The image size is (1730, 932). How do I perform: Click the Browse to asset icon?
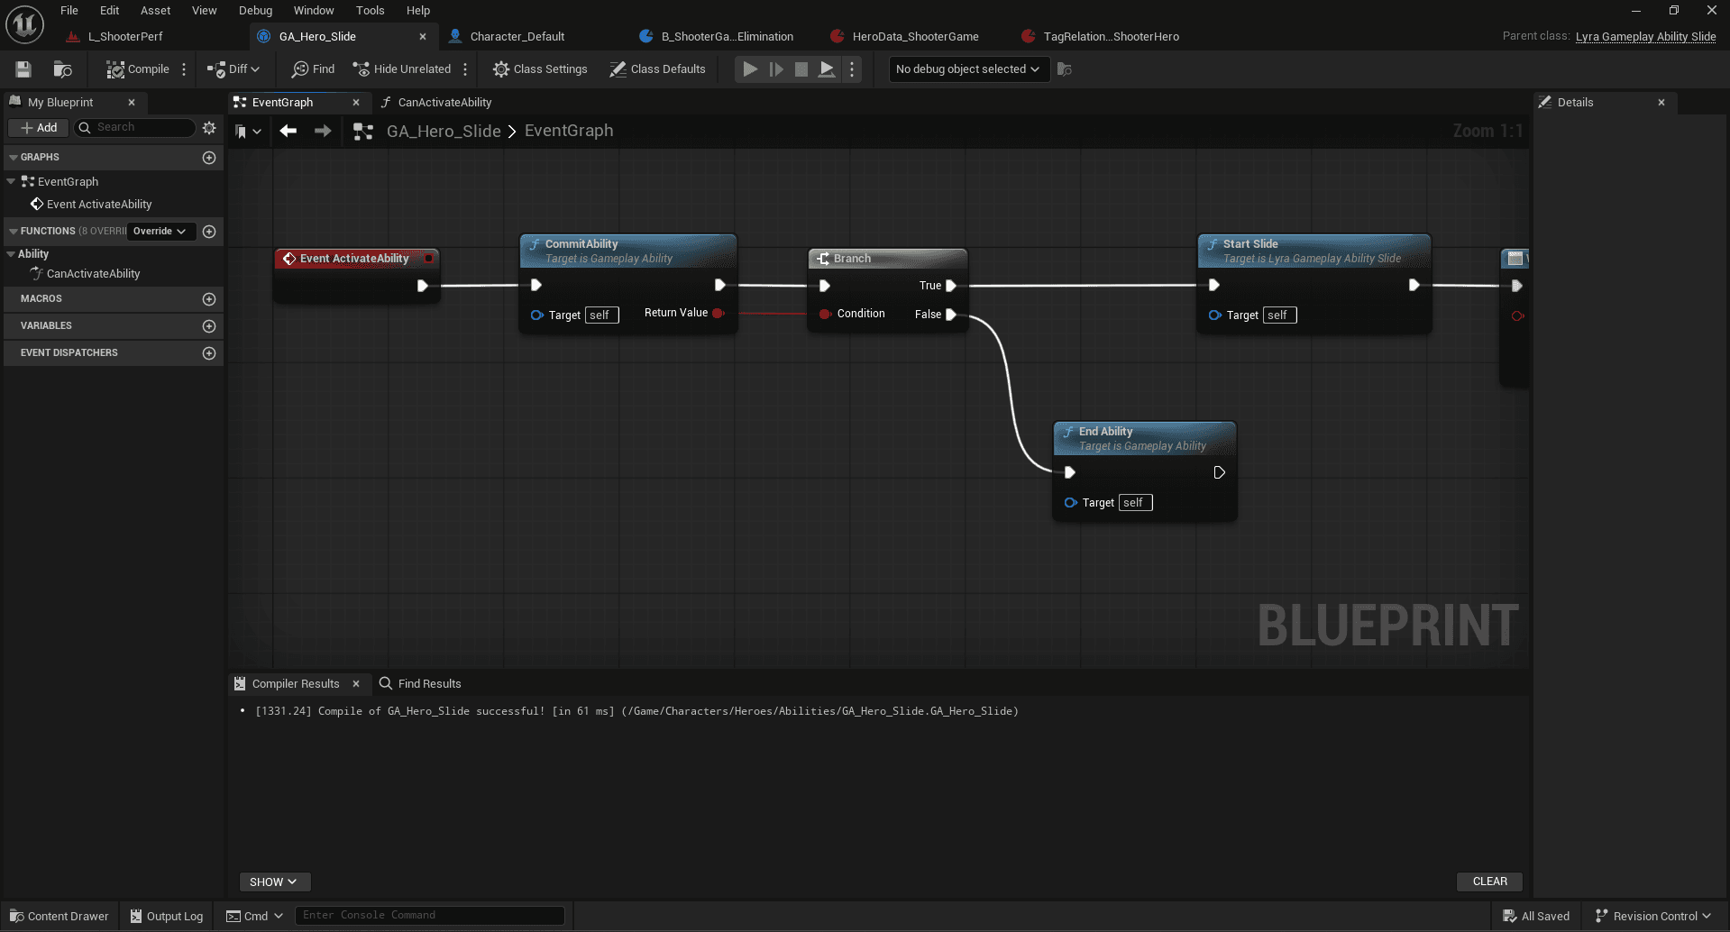(62, 69)
